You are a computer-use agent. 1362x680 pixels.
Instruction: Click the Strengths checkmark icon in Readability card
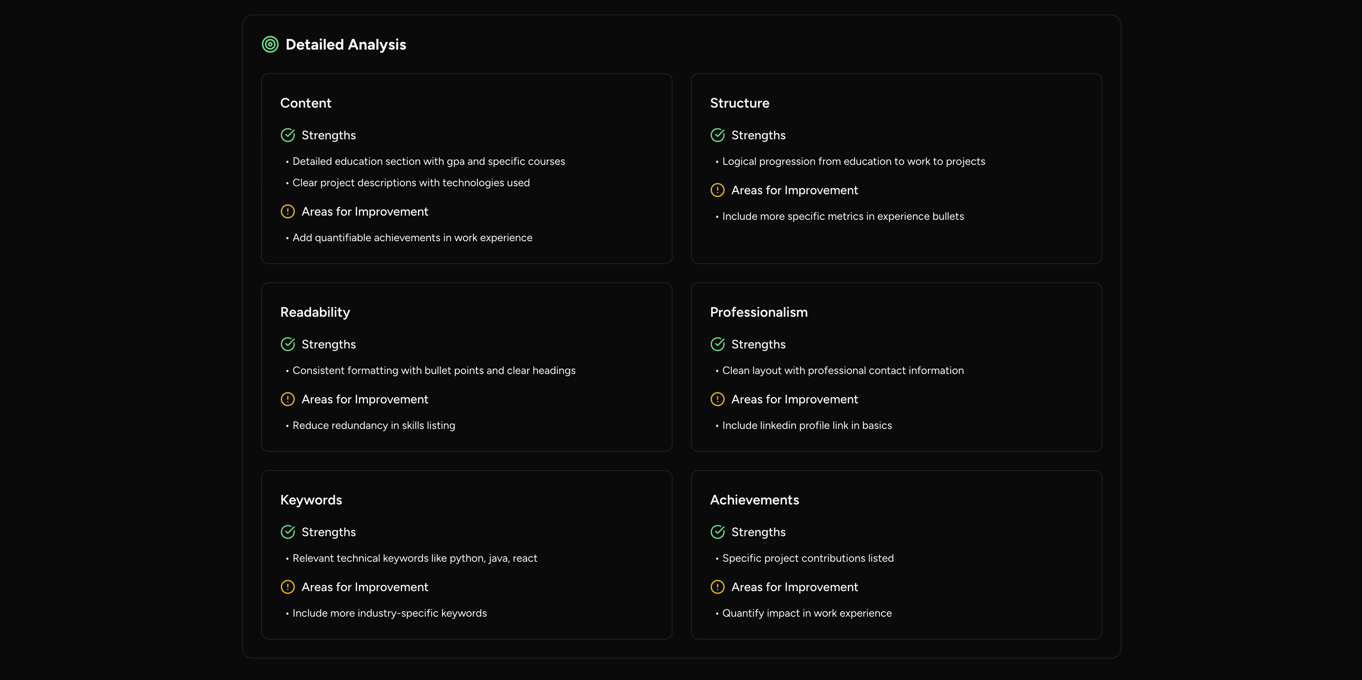(287, 345)
